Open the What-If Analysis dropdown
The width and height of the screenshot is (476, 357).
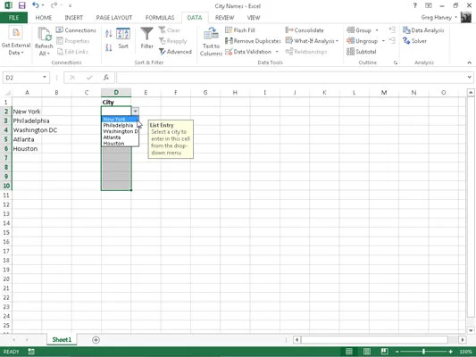coord(312,41)
